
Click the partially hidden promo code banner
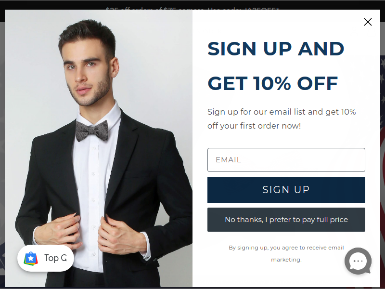click(x=192, y=8)
